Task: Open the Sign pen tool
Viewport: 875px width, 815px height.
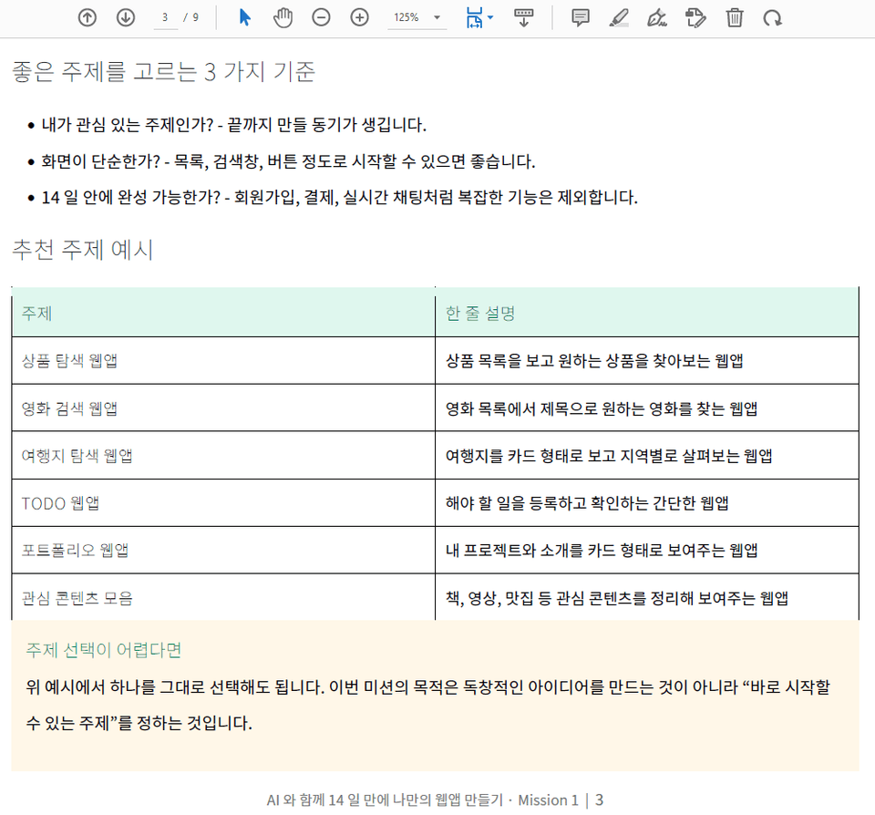Action: click(657, 18)
